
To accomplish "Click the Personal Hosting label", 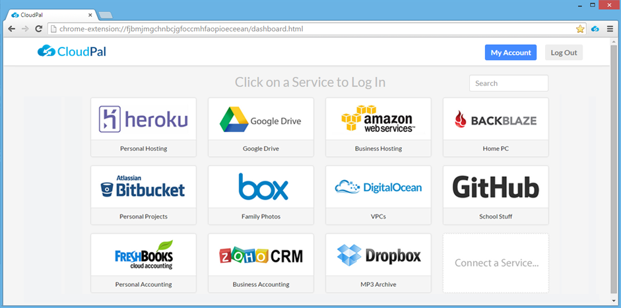I will pyautogui.click(x=143, y=148).
